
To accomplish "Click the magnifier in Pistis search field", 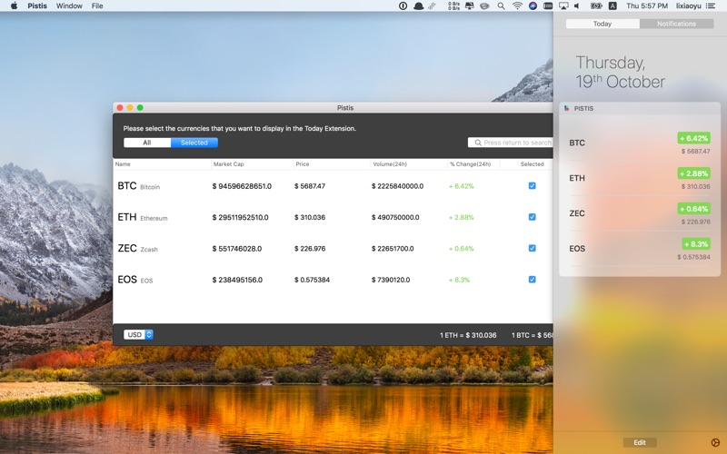I will 478,143.
